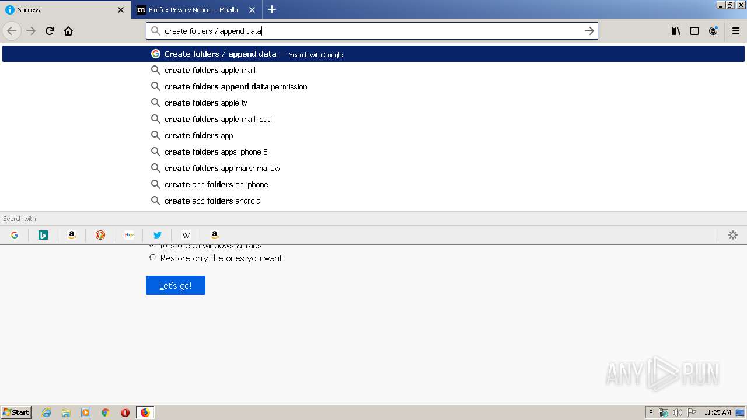Image resolution: width=747 pixels, height=420 pixels.
Task: Switch to Firefox Privacy Notice tab
Action: pyautogui.click(x=197, y=10)
